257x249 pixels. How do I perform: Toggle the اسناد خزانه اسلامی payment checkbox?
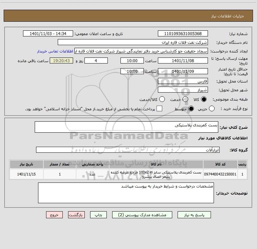tap(159, 109)
